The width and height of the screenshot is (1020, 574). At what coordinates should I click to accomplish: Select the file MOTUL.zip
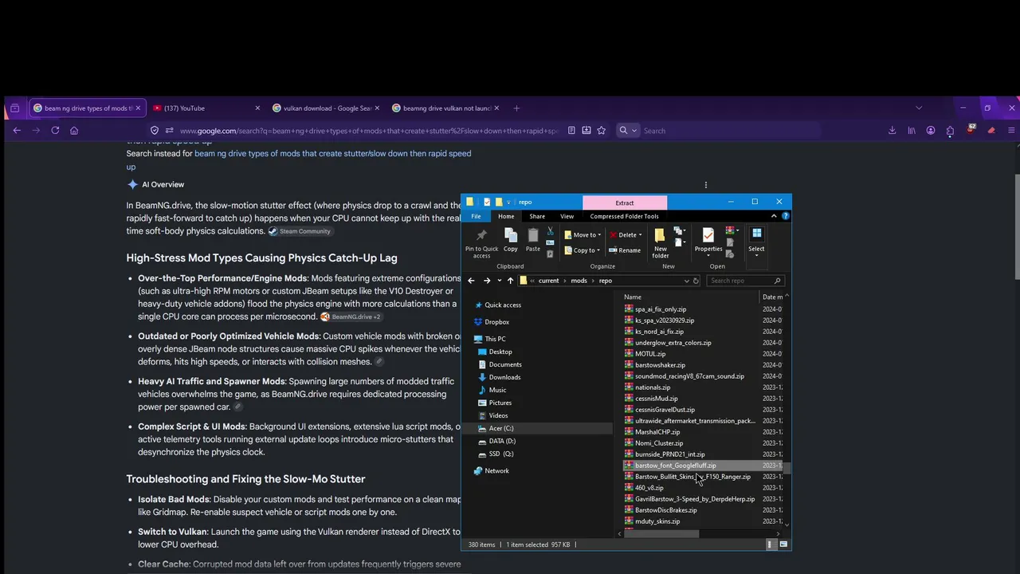pos(650,354)
